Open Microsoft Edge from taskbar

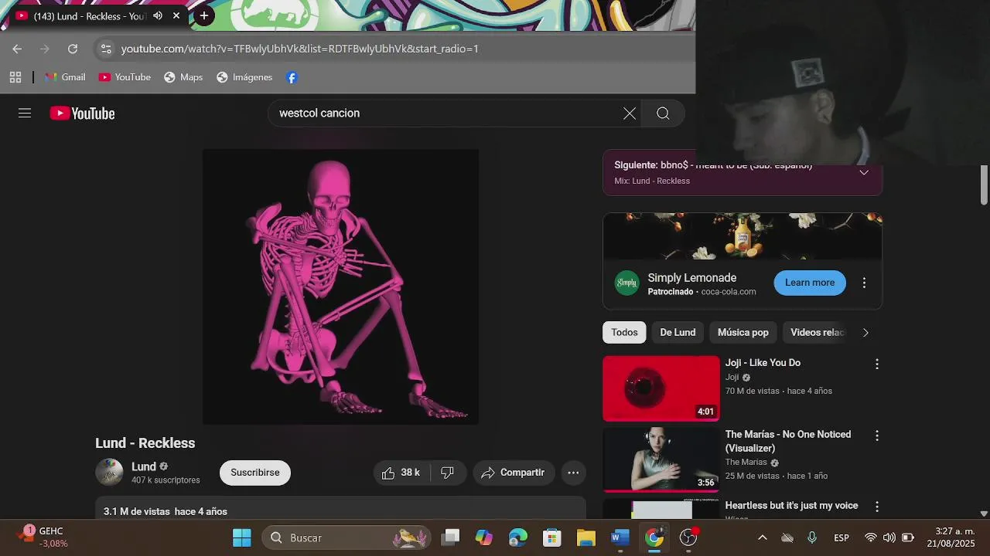click(x=518, y=537)
